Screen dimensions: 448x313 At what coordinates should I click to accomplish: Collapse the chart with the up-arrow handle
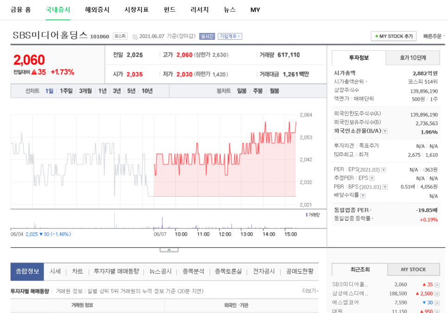[169, 250]
